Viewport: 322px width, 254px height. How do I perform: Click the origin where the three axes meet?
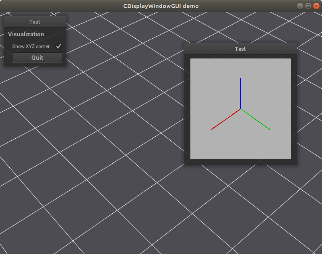pos(241,108)
